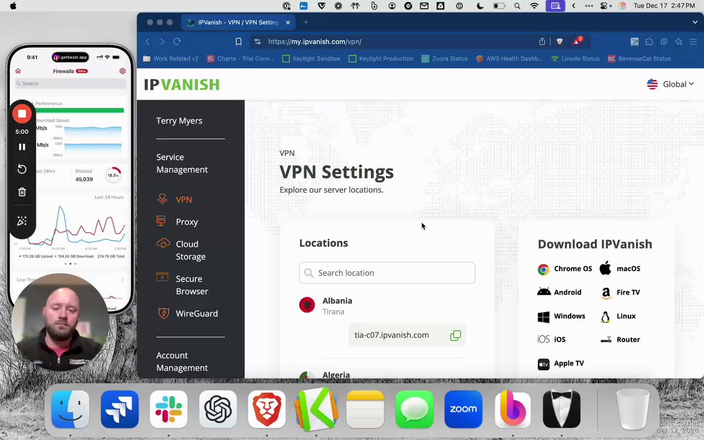The height and width of the screenshot is (440, 704).
Task: Open Finder from the dock
Action: [70, 409]
